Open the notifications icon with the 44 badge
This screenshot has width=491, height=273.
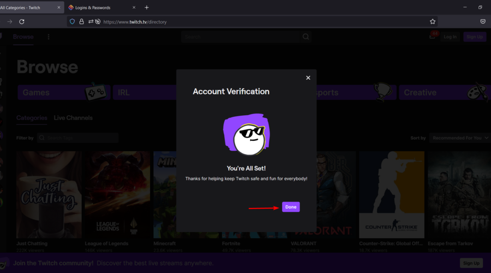click(433, 37)
